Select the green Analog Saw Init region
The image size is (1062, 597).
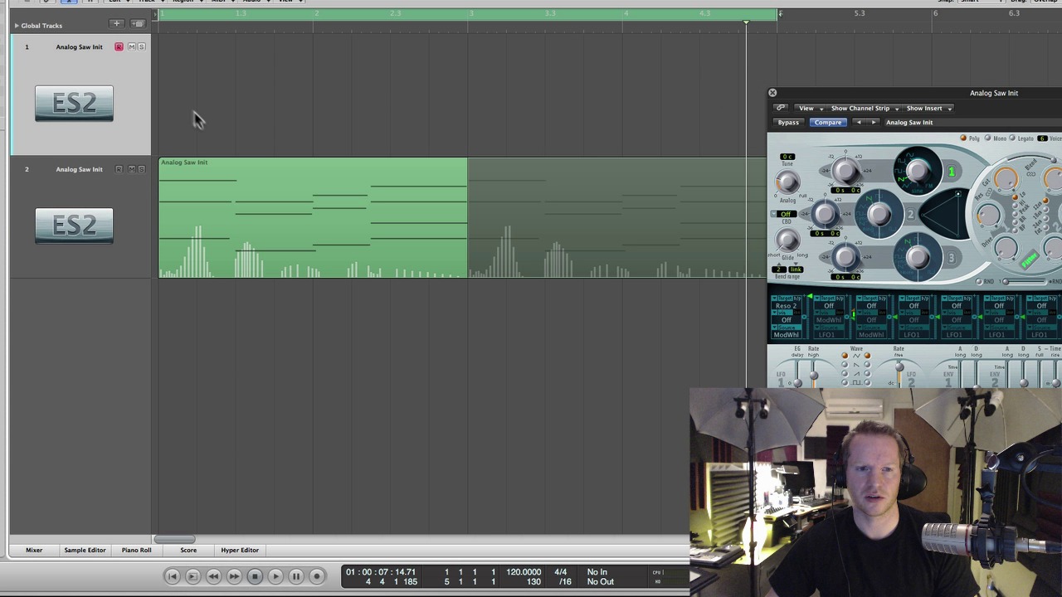(x=313, y=218)
